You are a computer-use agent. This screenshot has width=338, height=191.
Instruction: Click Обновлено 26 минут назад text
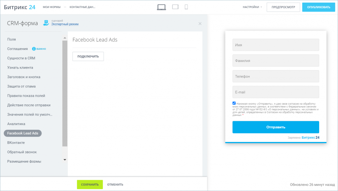[312, 184]
